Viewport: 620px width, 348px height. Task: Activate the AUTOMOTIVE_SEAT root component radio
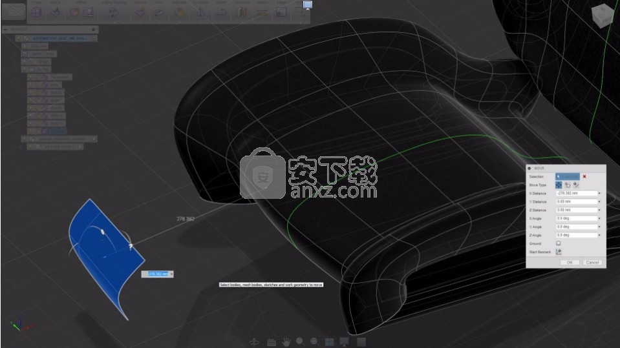(94, 38)
